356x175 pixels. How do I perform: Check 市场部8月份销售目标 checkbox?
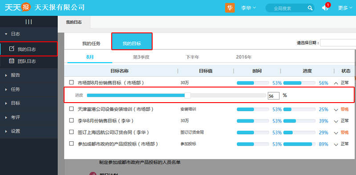(x=72, y=82)
